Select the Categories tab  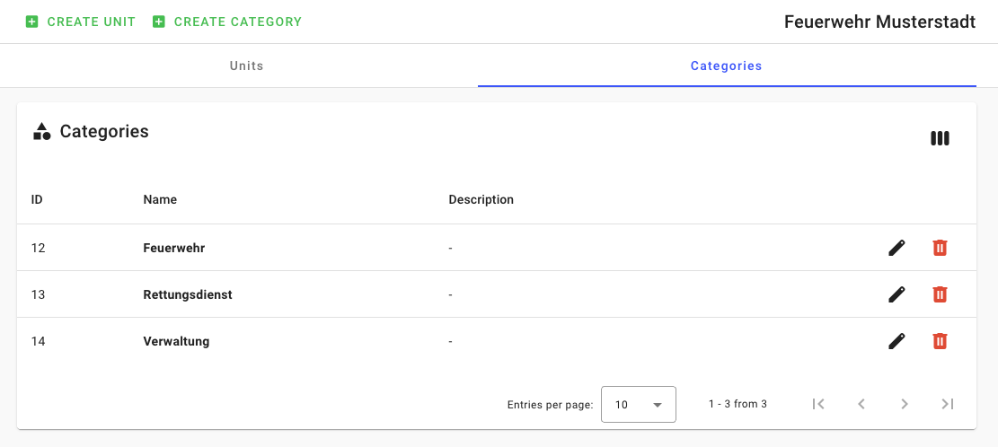click(x=726, y=66)
